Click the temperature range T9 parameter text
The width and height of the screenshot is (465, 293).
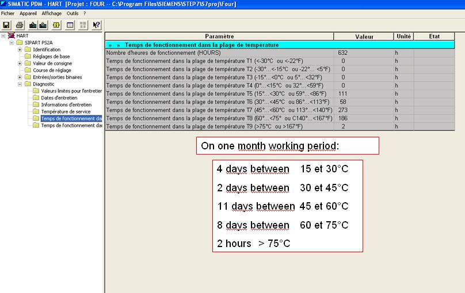[x=204, y=126]
